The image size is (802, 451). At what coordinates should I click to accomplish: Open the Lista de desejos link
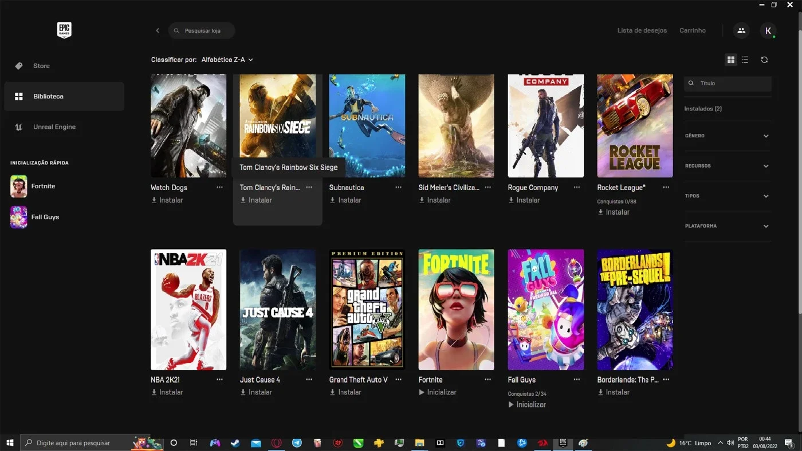point(642,30)
